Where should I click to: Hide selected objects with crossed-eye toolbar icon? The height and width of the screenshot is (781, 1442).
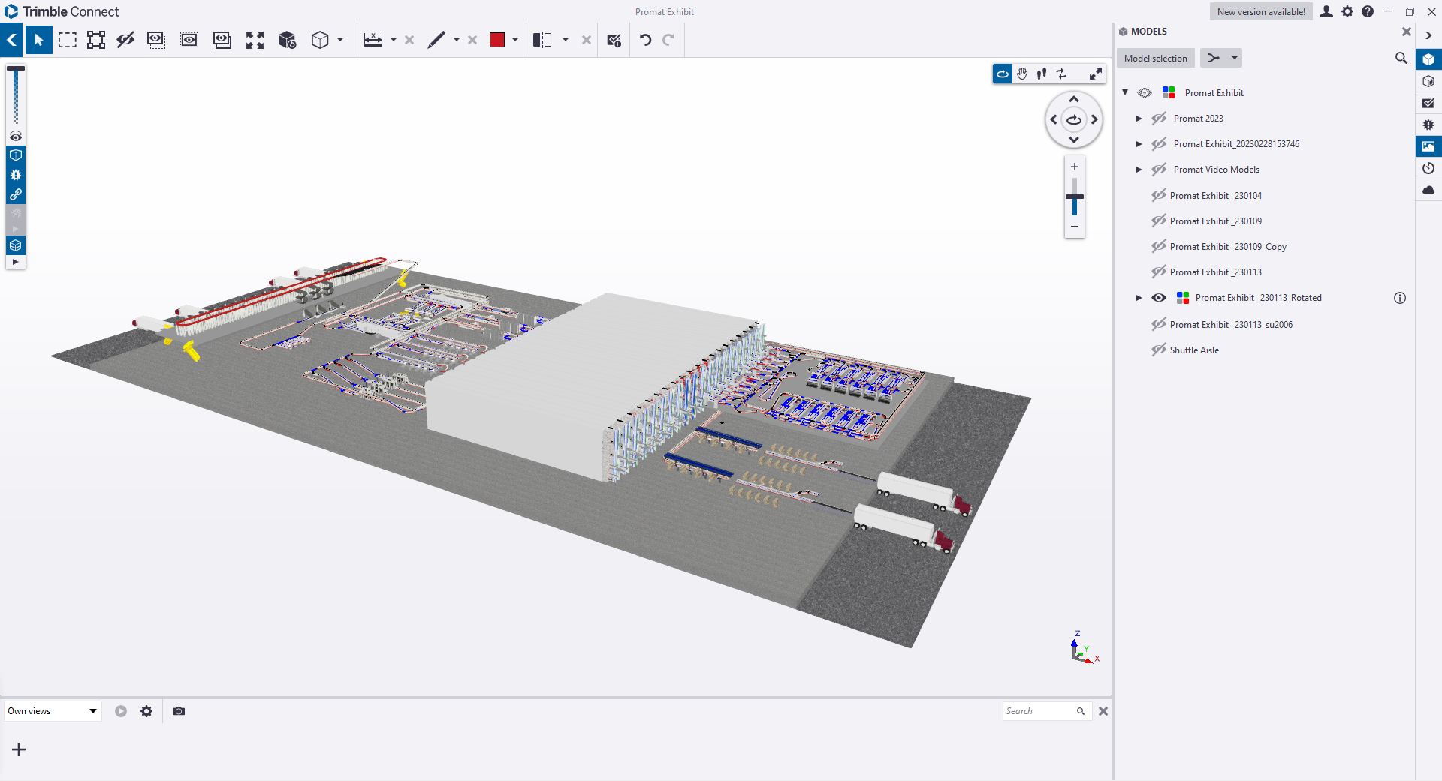pos(125,40)
